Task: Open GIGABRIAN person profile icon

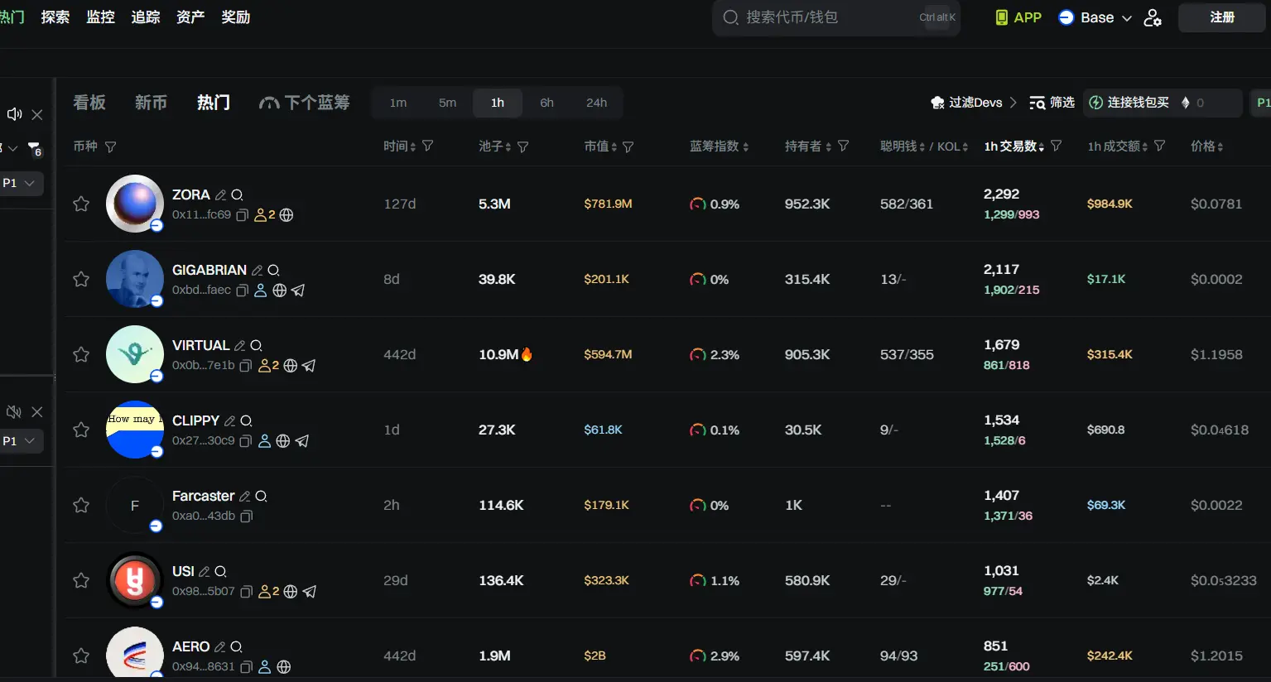Action: tap(261, 291)
